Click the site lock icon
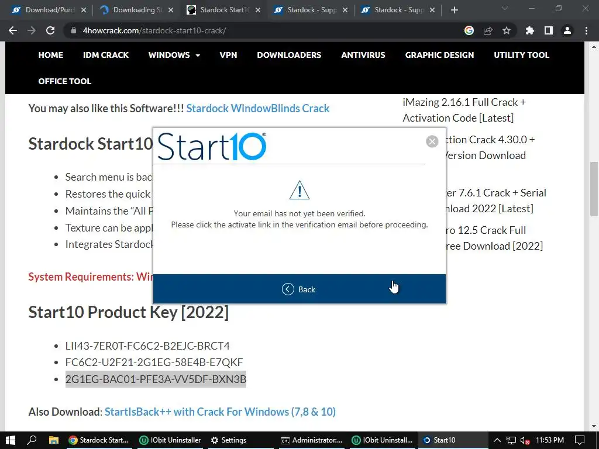The height and width of the screenshot is (449, 599). point(73,30)
